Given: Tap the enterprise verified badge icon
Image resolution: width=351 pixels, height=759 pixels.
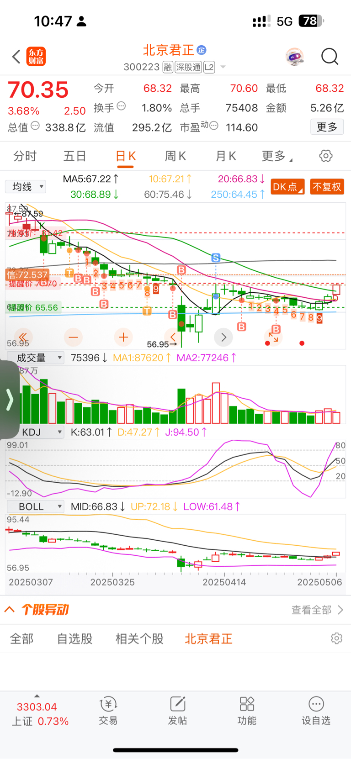Looking at the screenshot, I should point(202,50).
